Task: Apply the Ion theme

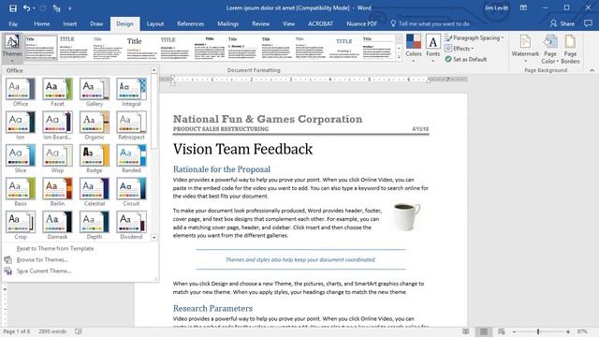Action: (x=21, y=125)
